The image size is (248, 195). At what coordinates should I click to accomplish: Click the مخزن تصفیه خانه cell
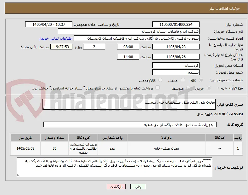point(166,148)
